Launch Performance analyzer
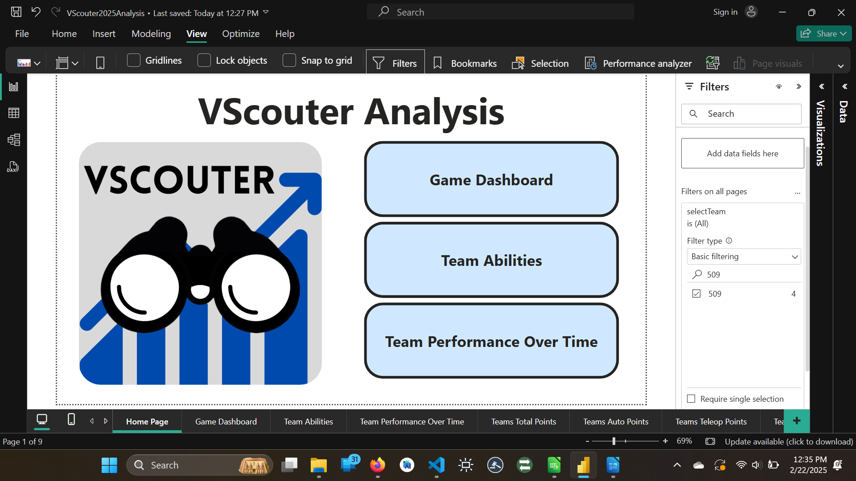This screenshot has width=856, height=481. point(638,63)
